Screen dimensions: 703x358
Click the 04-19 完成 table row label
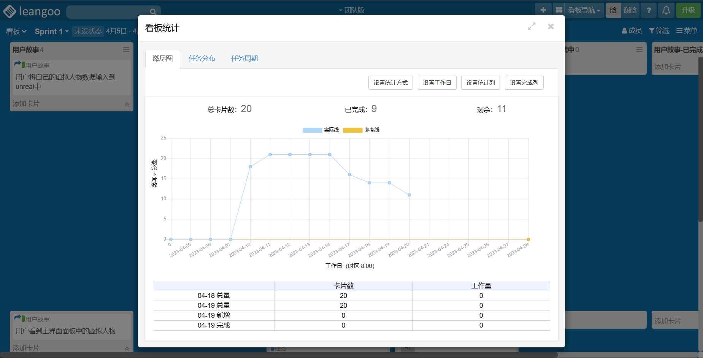pyautogui.click(x=214, y=325)
